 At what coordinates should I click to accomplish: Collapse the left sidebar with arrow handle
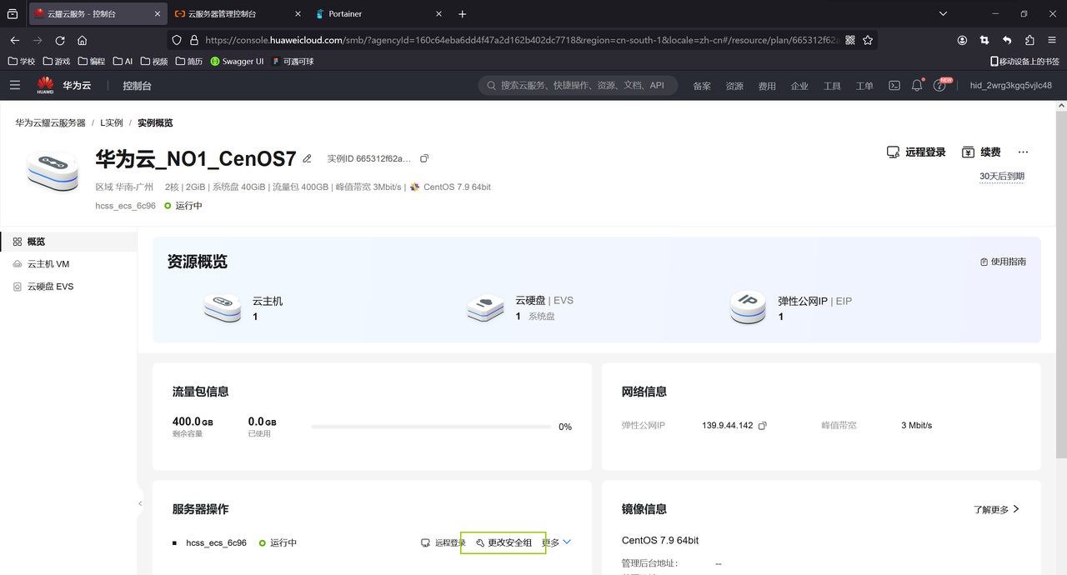click(140, 503)
